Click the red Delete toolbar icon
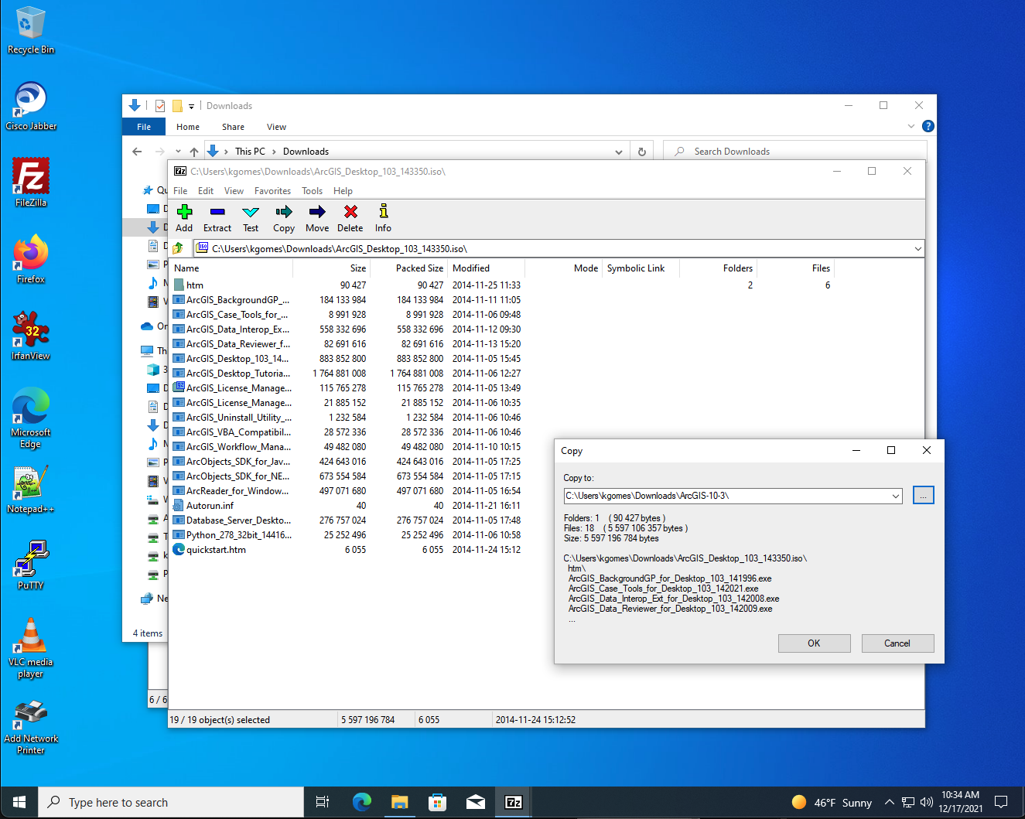This screenshot has width=1025, height=819. [350, 212]
